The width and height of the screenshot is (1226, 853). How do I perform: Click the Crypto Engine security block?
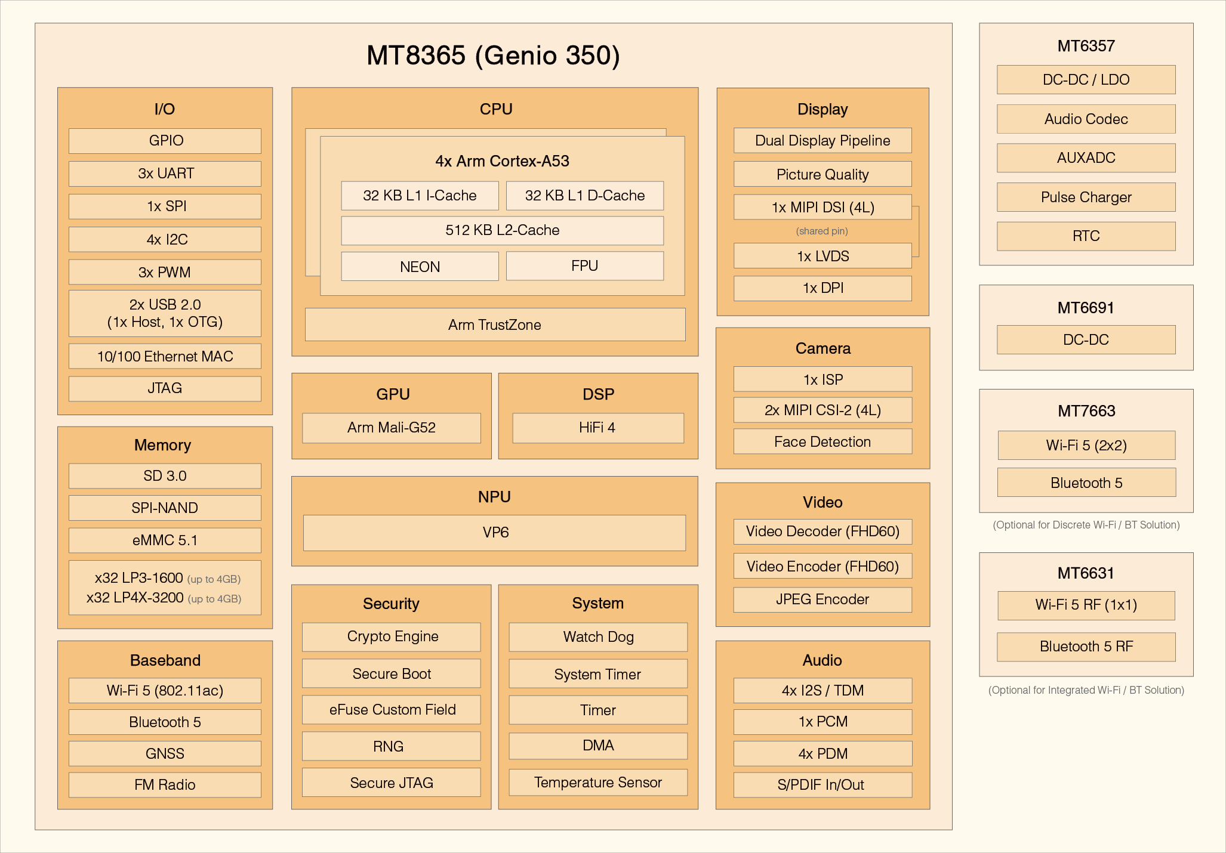coord(392,636)
